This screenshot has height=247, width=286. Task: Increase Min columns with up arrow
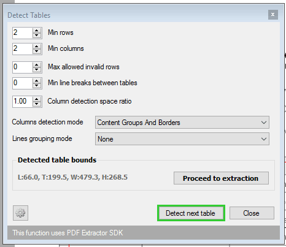[x=37, y=47]
